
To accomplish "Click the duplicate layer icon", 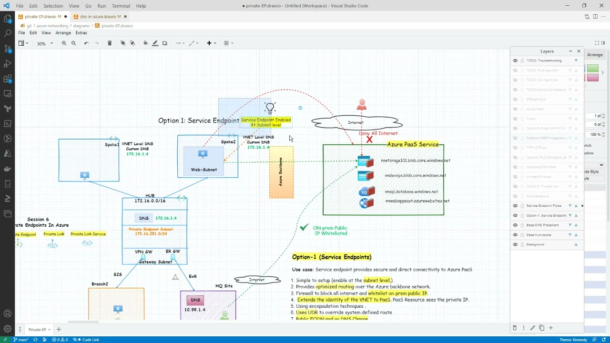I will coord(542,328).
